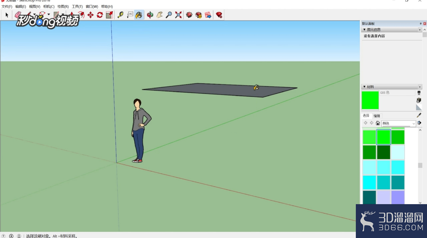
Task: Click the user sign-in status icon
Action: [19, 236]
